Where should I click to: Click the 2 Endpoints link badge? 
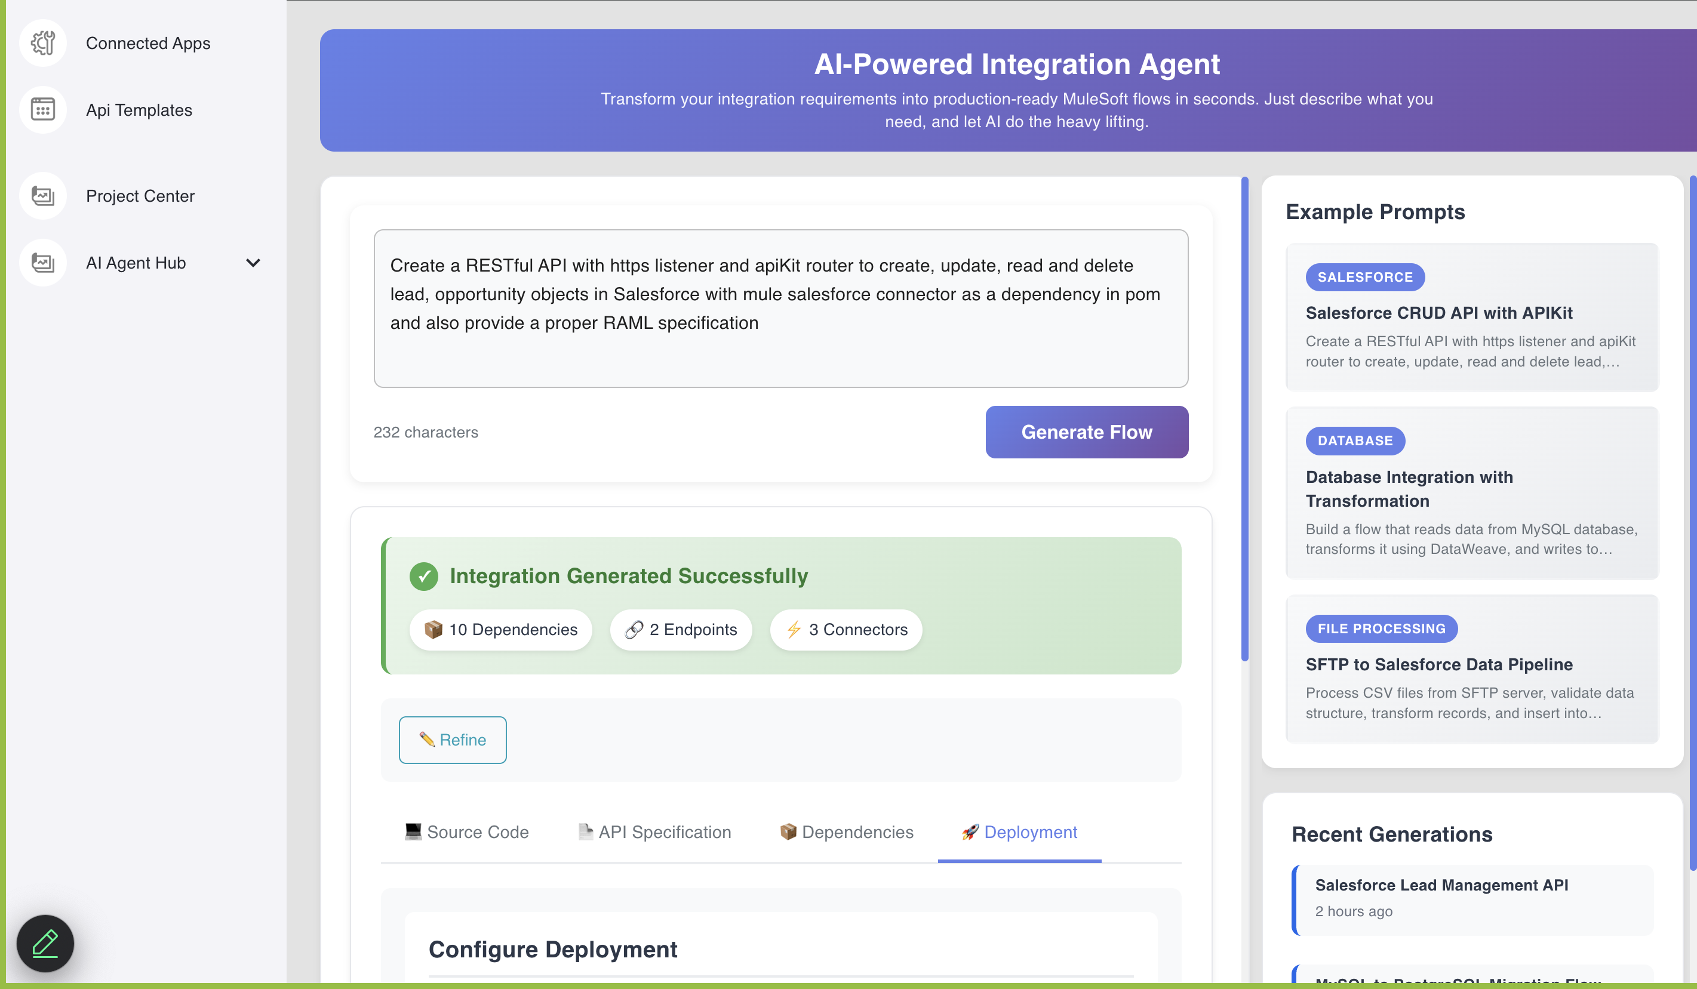(x=681, y=630)
